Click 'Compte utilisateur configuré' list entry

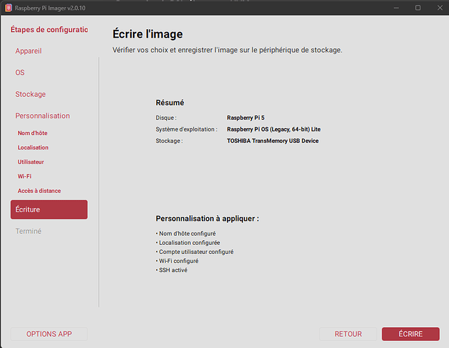coord(196,252)
